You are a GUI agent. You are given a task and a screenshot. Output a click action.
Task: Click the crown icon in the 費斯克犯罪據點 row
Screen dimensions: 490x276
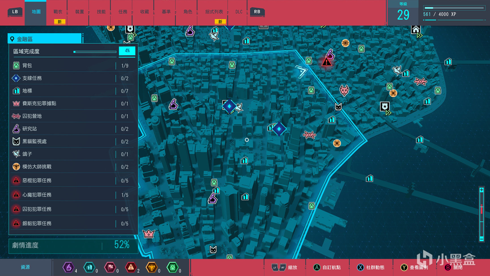(x=16, y=103)
